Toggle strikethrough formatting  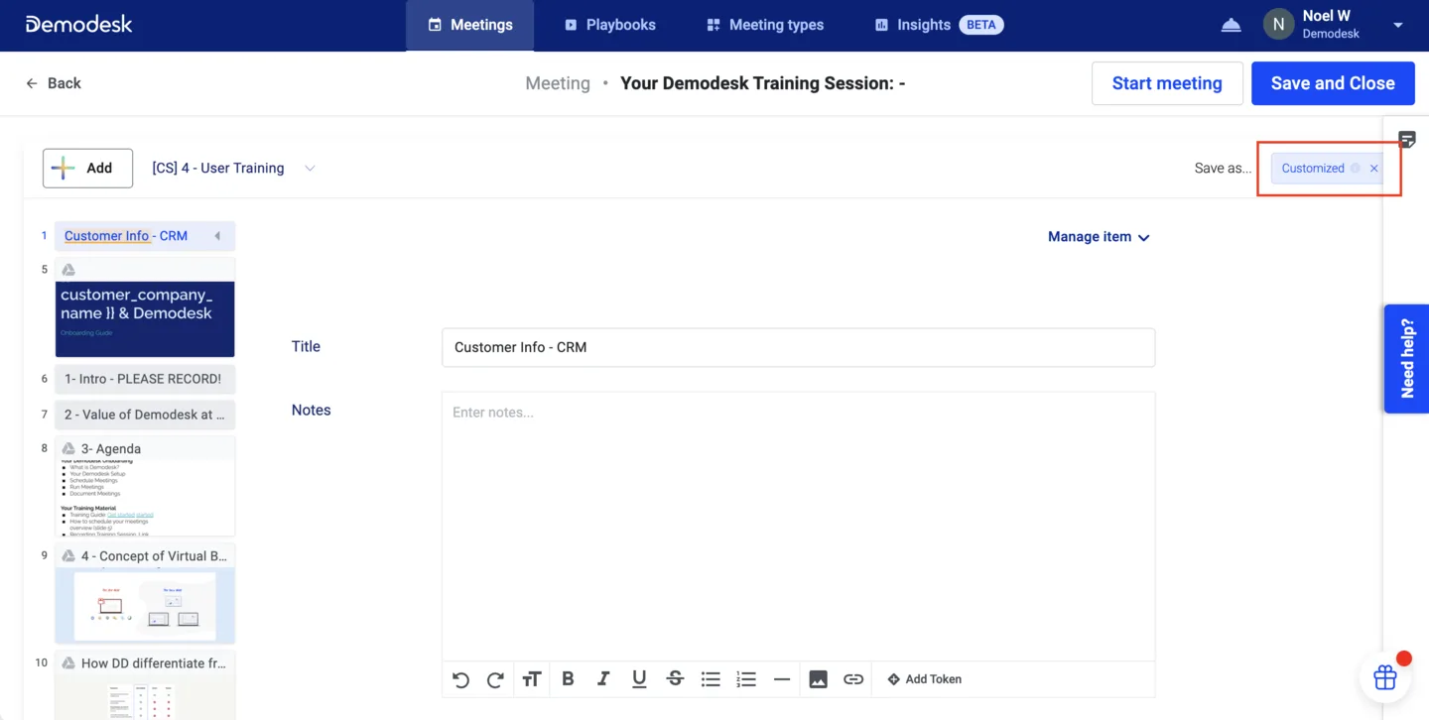(x=675, y=679)
